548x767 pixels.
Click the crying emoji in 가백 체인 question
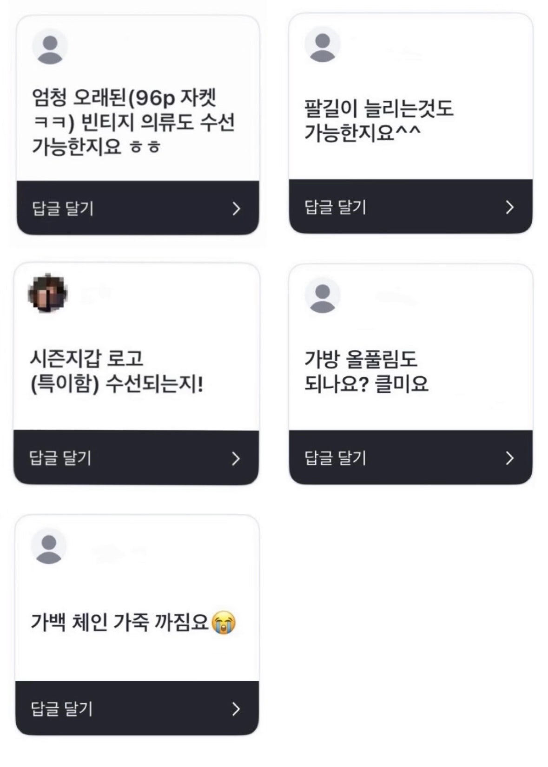[224, 623]
